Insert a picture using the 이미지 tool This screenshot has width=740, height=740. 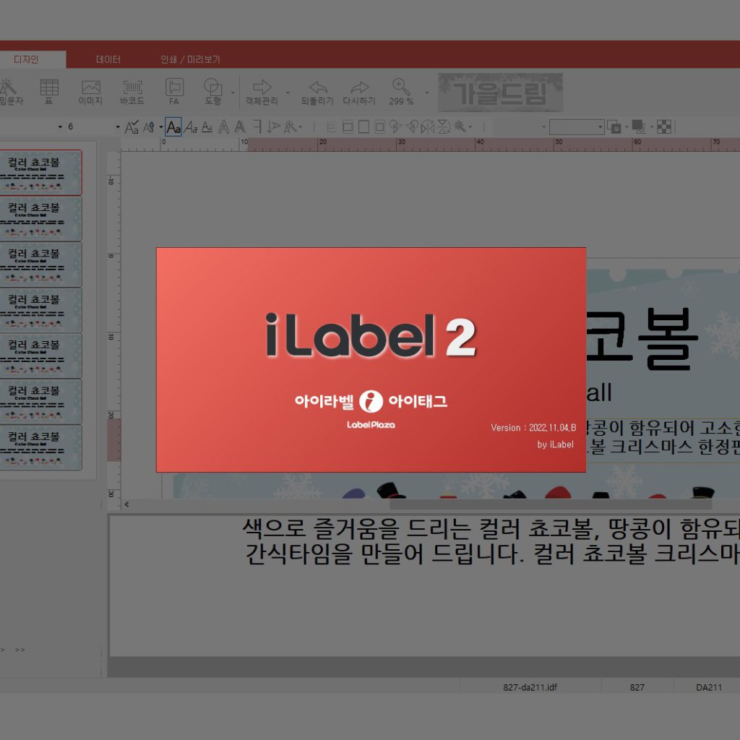(x=90, y=92)
